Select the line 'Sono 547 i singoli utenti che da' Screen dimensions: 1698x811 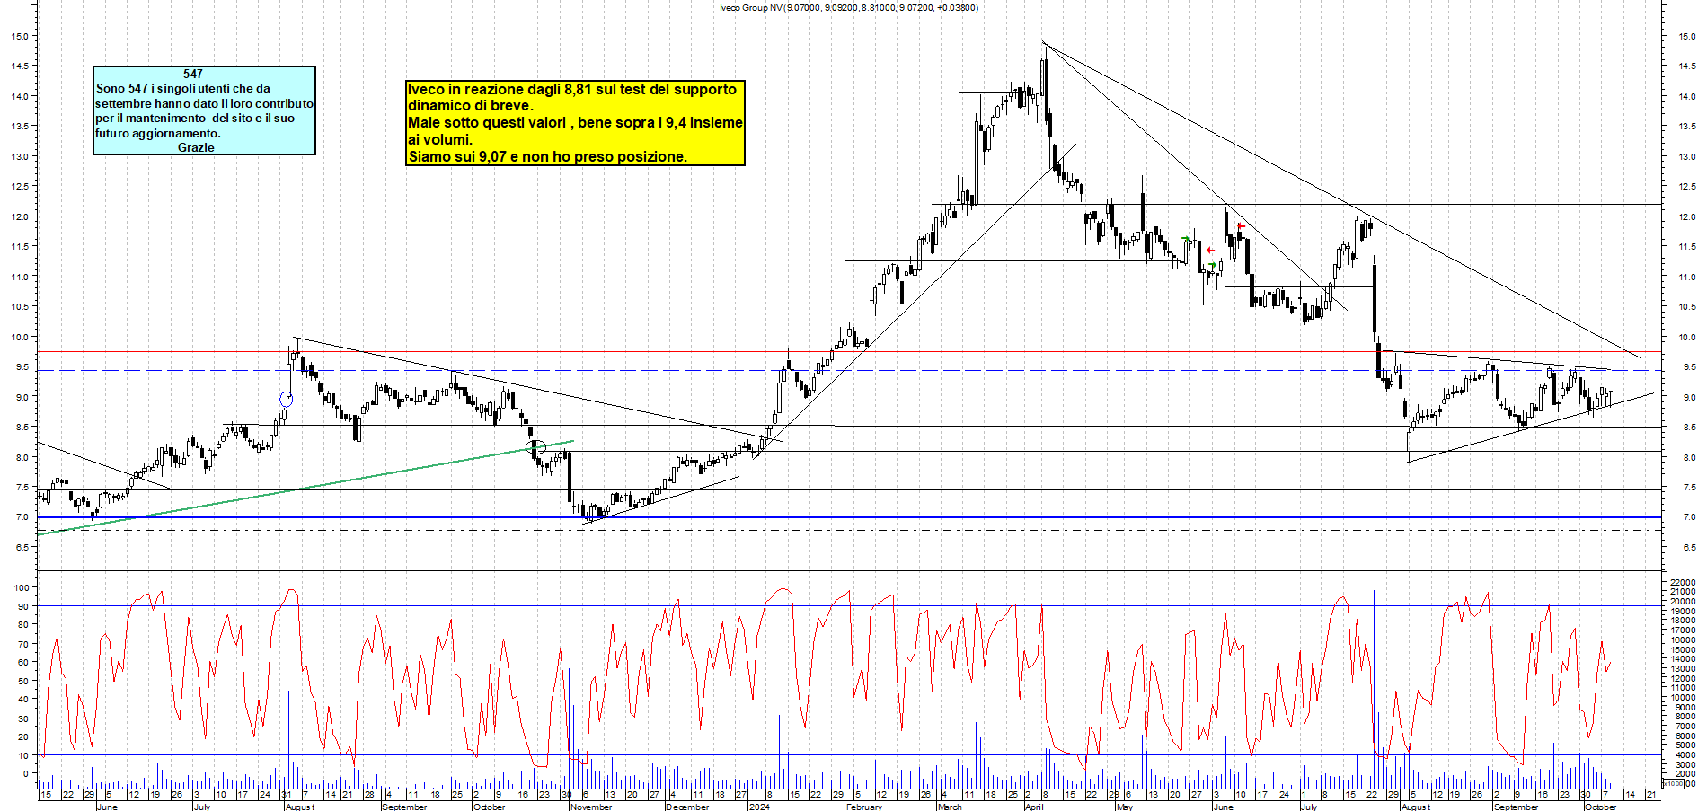[x=183, y=88]
